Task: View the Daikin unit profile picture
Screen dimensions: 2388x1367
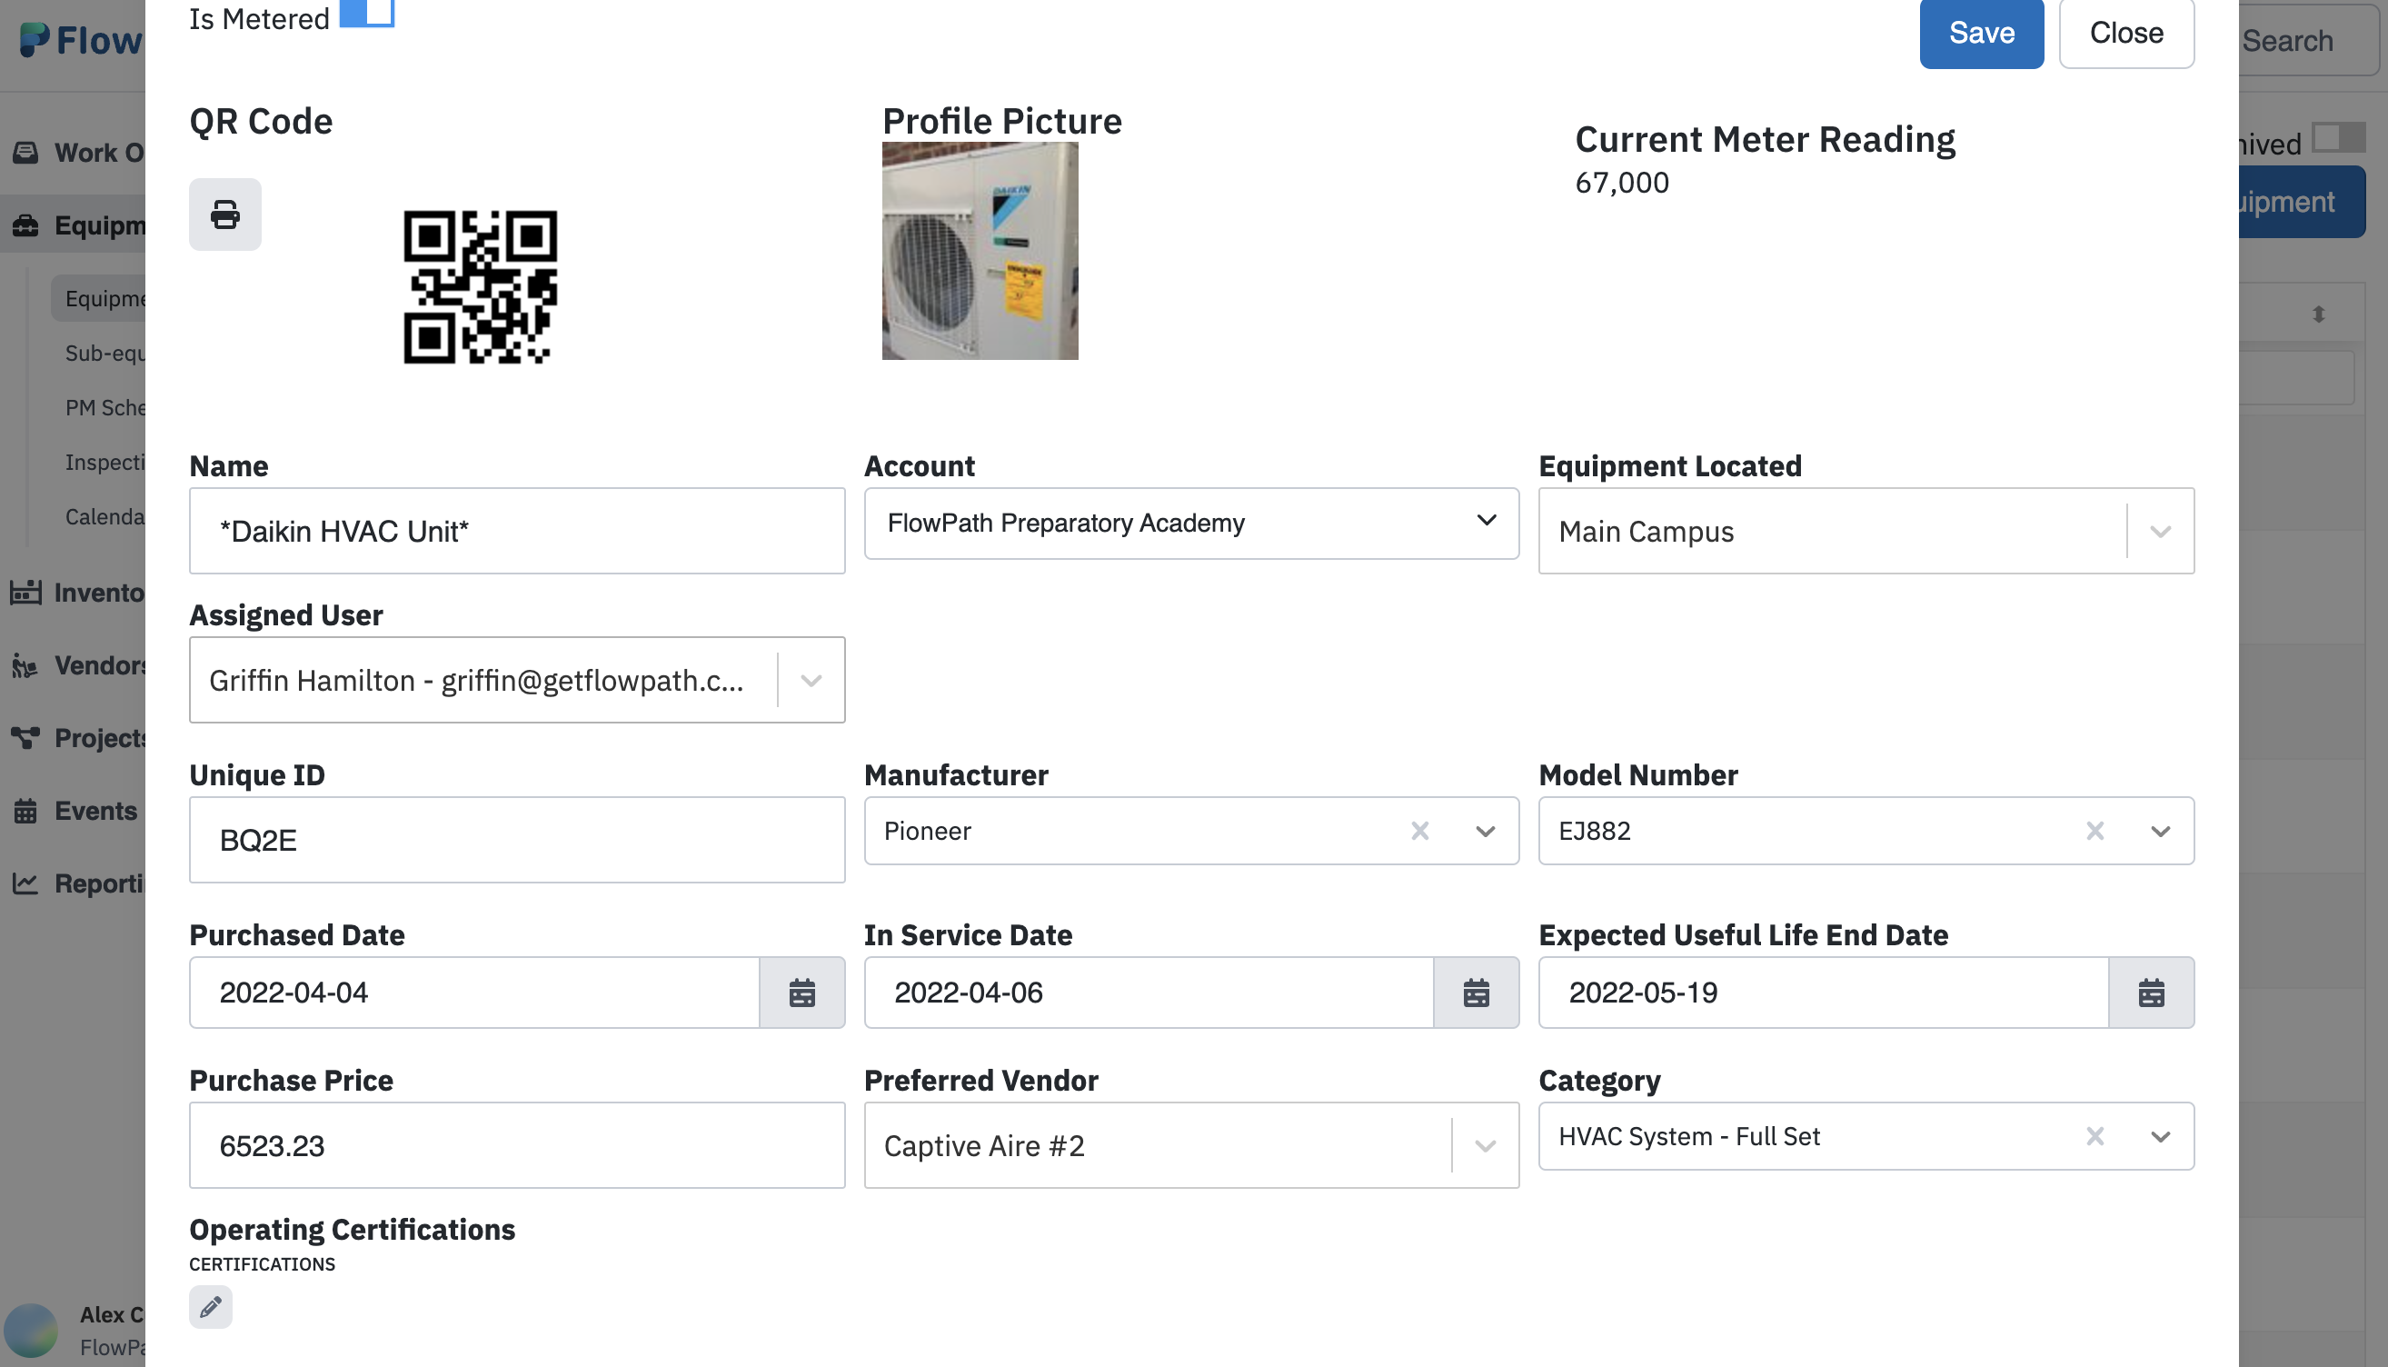Action: point(980,251)
